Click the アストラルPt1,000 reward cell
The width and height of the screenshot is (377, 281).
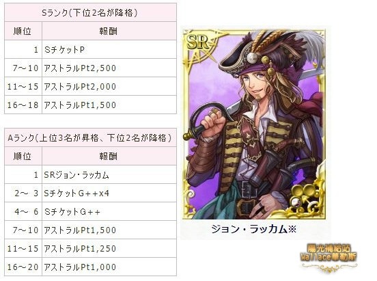[109, 267]
